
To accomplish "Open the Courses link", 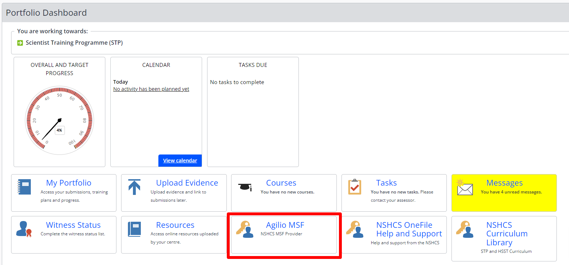I will click(x=281, y=183).
